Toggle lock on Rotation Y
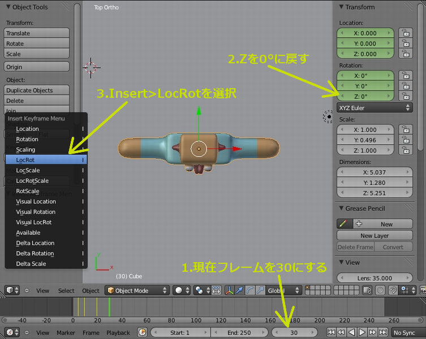The image size is (426, 339). pos(406,86)
